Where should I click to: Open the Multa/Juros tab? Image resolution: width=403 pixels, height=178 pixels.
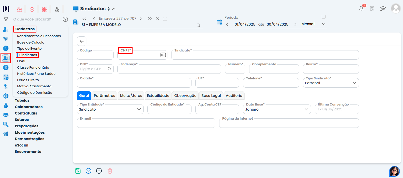click(131, 96)
